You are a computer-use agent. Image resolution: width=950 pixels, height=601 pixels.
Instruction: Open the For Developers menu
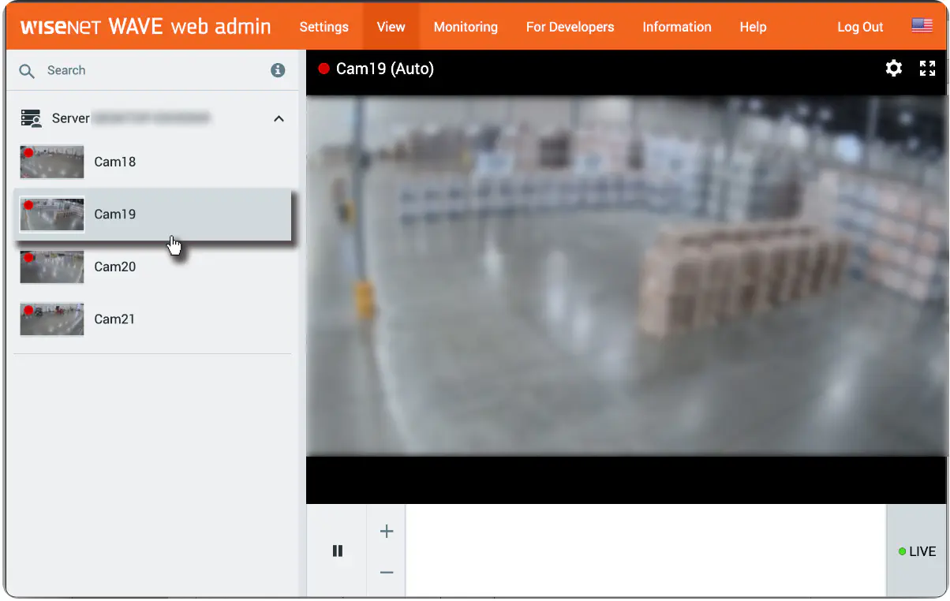click(570, 27)
